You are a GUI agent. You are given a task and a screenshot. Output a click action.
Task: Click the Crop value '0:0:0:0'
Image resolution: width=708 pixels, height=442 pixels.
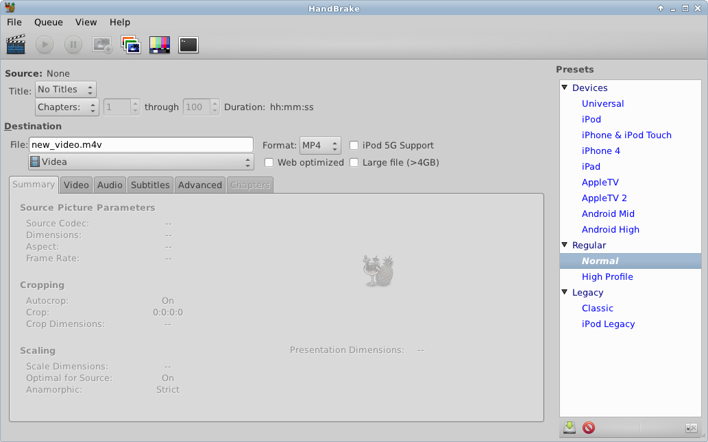[168, 312]
